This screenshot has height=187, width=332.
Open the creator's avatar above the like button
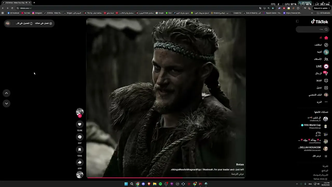point(80,112)
